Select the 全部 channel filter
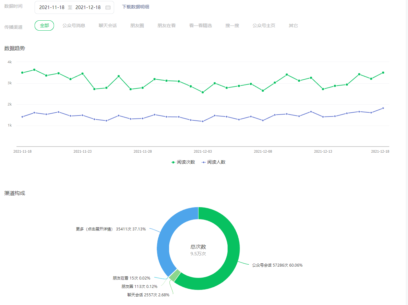 44,25
